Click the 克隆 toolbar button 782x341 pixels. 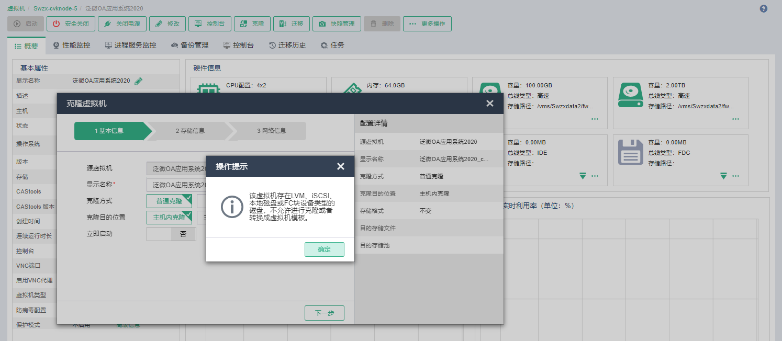252,24
